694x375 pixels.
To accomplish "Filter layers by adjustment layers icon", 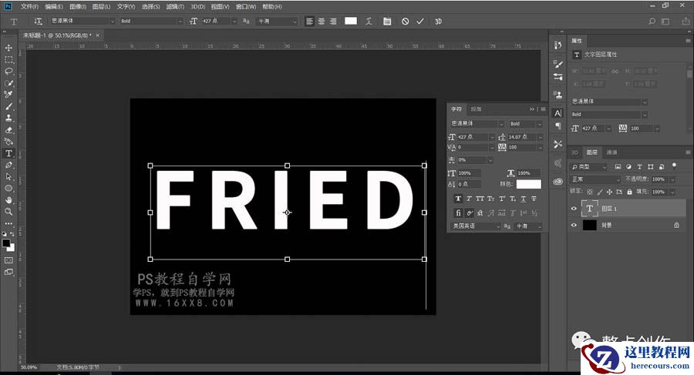I will tap(628, 167).
